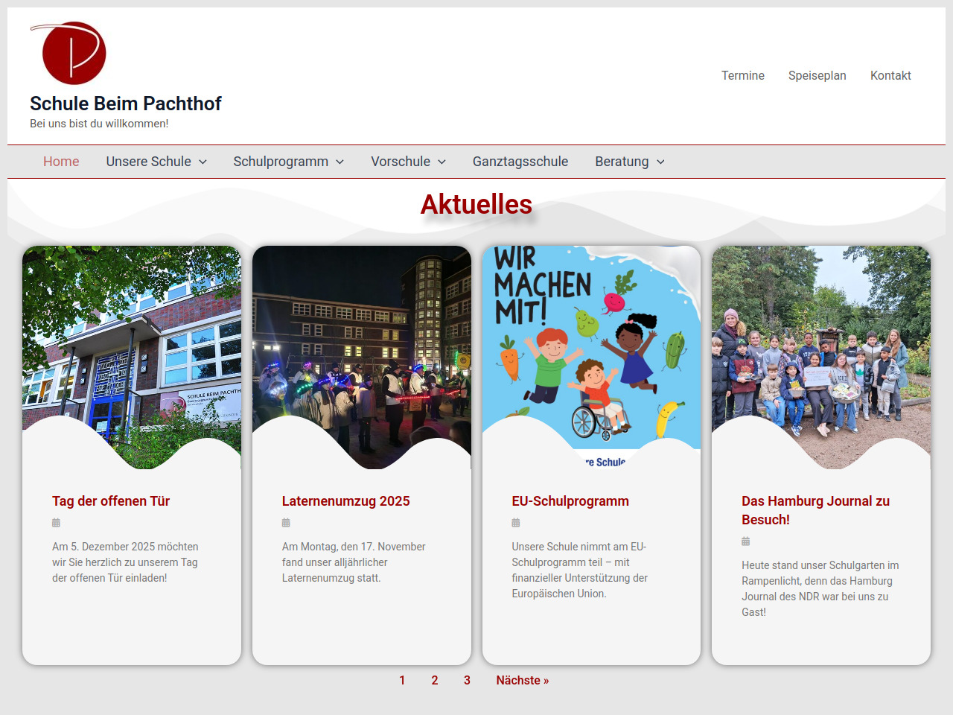Click calendar icon under EU-Schulprogramm

516,523
